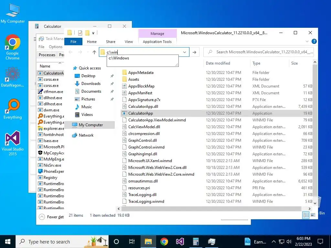This screenshot has height=248, width=331.
Task: Go to Desktop in navigation pane
Action: click(x=88, y=76)
